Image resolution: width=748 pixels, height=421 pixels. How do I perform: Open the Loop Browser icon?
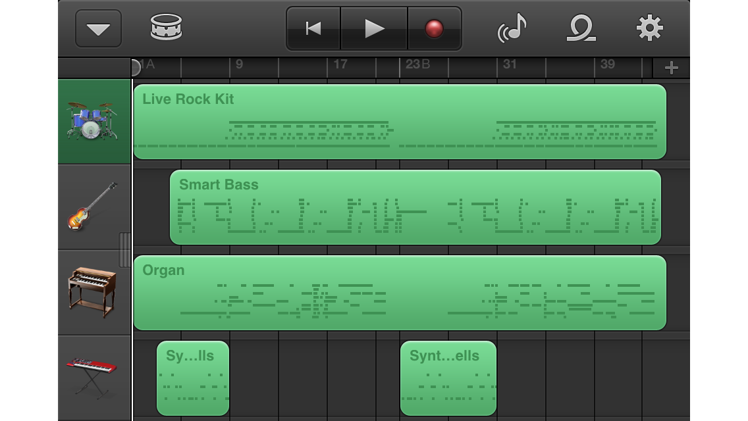(581, 28)
